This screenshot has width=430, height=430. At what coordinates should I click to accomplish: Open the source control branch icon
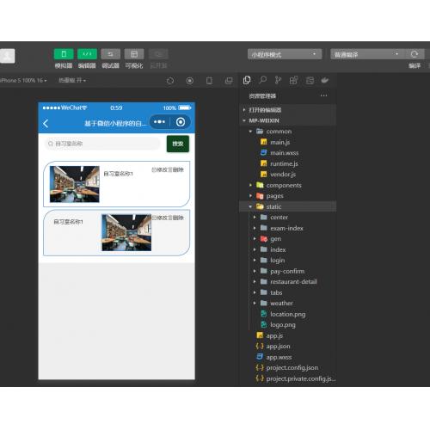(278, 80)
